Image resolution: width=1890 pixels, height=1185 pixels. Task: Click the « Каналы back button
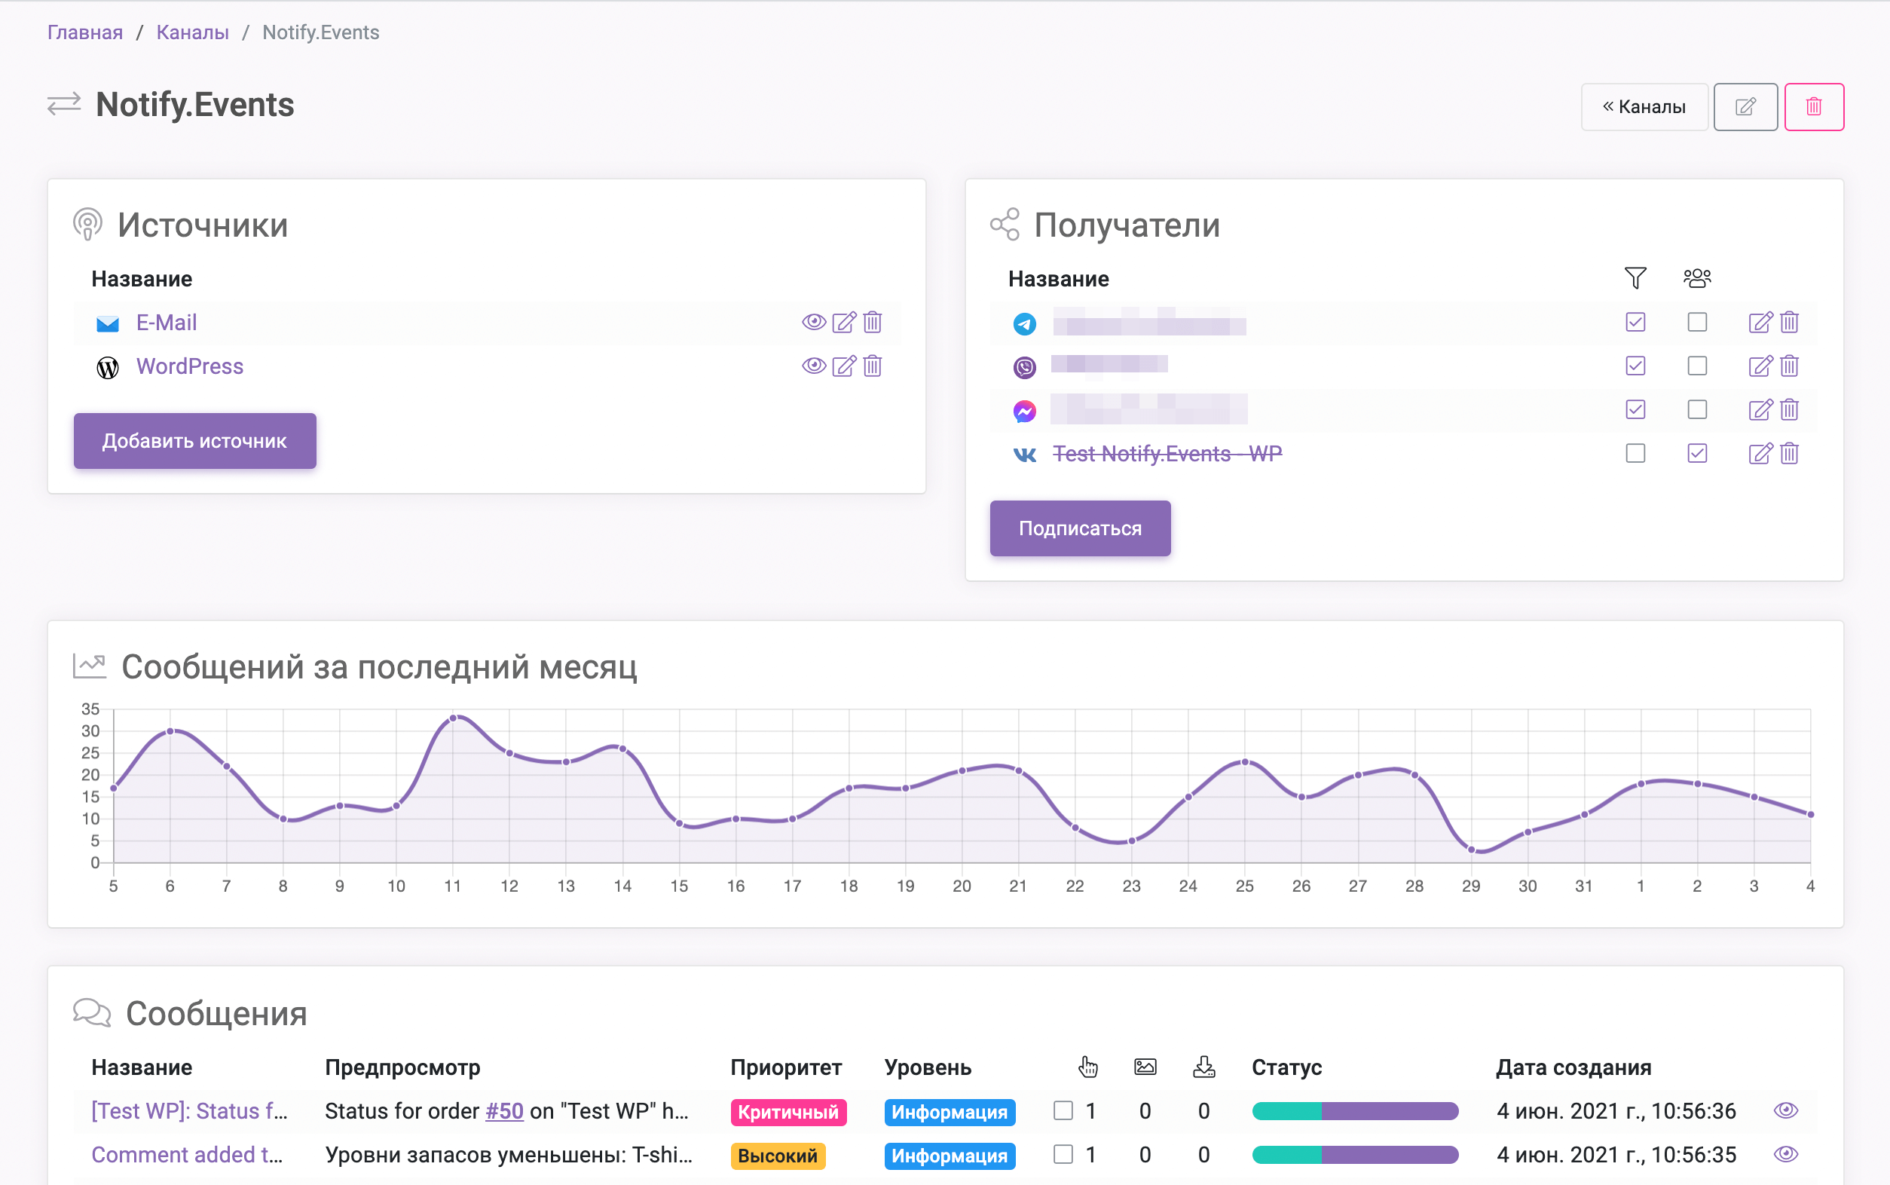1644,106
